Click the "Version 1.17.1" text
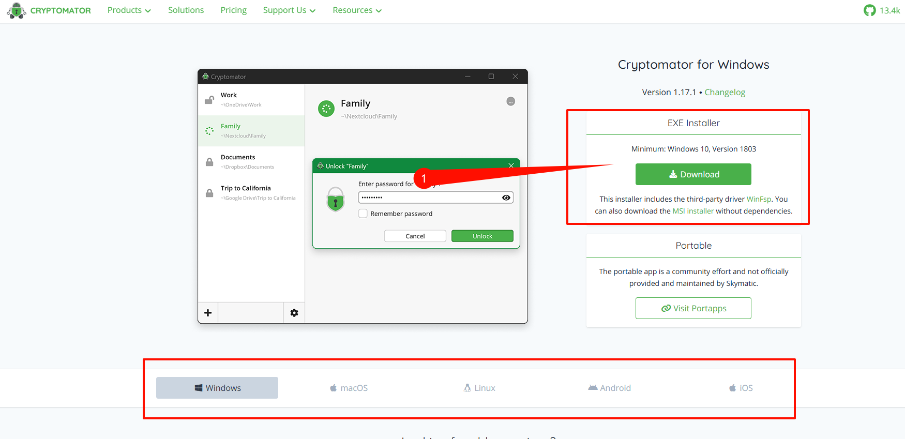 click(669, 92)
